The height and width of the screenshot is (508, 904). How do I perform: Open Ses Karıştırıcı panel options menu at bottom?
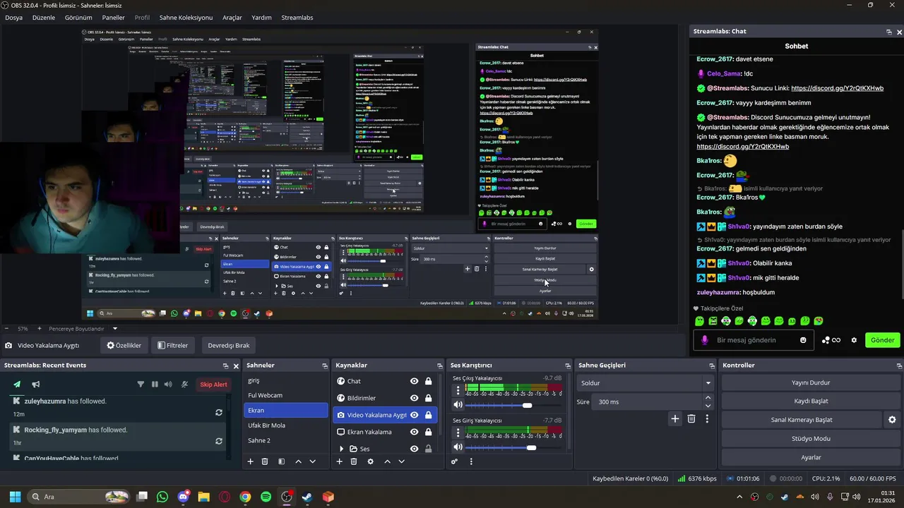click(471, 461)
